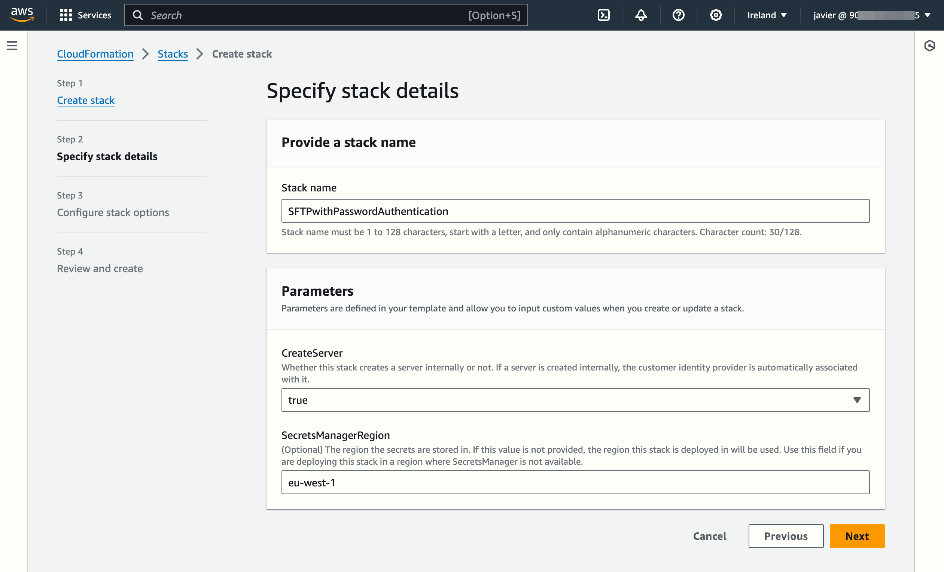Open AWS CloudShell terminal
This screenshot has height=572, width=944.
tap(604, 15)
